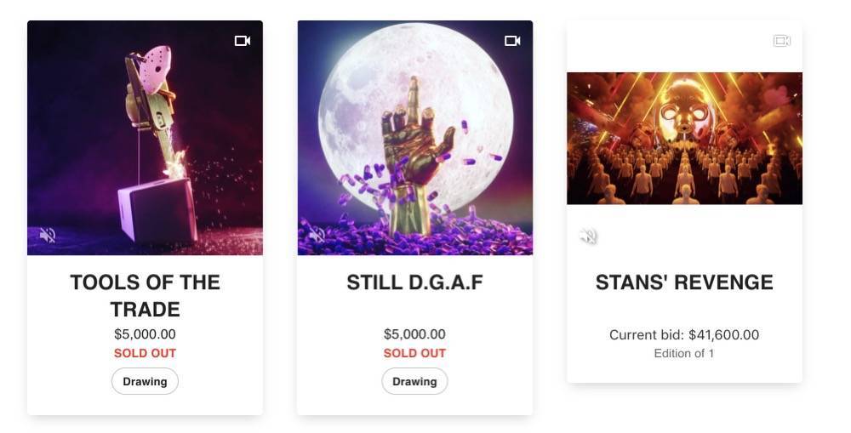This screenshot has width=851, height=433.
Task: Click the STANS' REVENGE title
Action: tap(684, 282)
